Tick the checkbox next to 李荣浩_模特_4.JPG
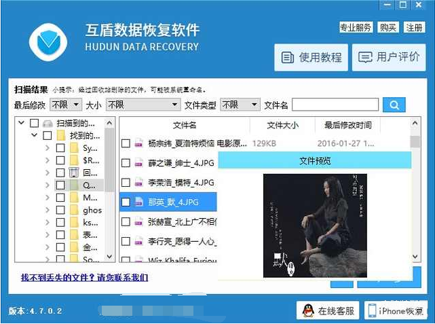Viewport: 435px width, 324px height. coord(126,183)
